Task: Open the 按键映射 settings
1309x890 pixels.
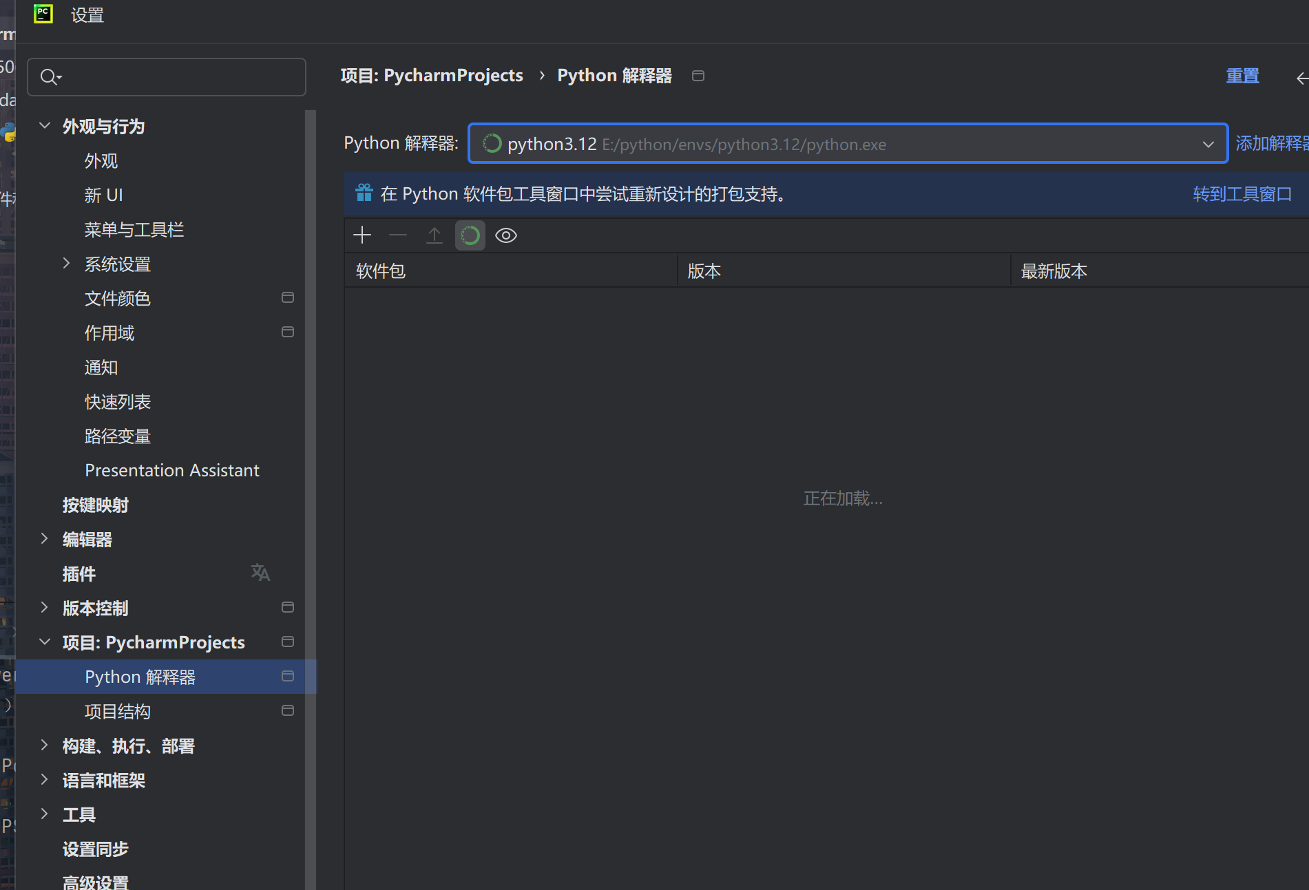Action: (x=96, y=505)
